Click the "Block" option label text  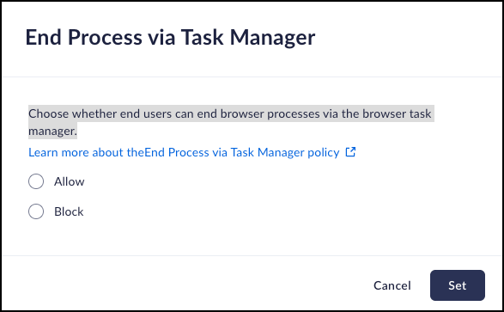69,211
